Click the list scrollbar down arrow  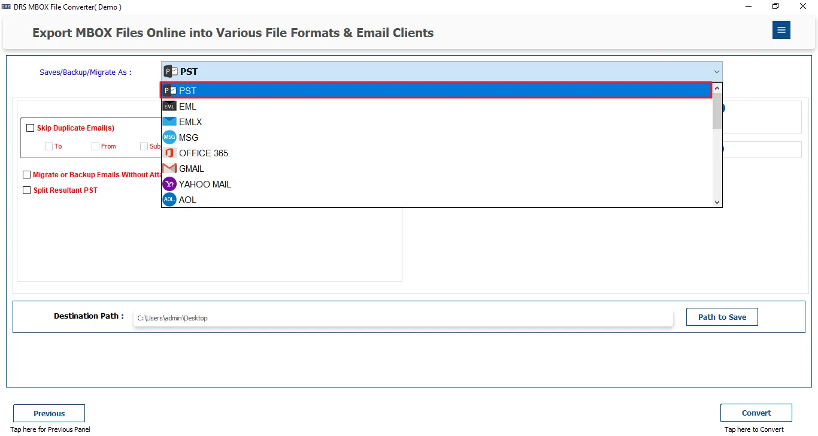[717, 202]
